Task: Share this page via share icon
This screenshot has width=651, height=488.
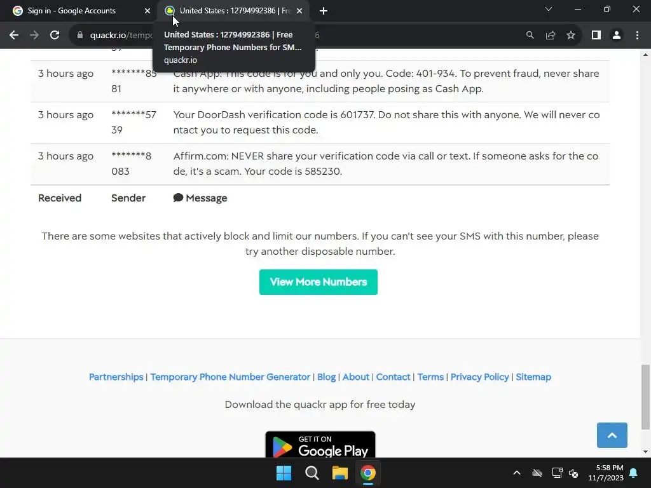Action: [x=551, y=36]
